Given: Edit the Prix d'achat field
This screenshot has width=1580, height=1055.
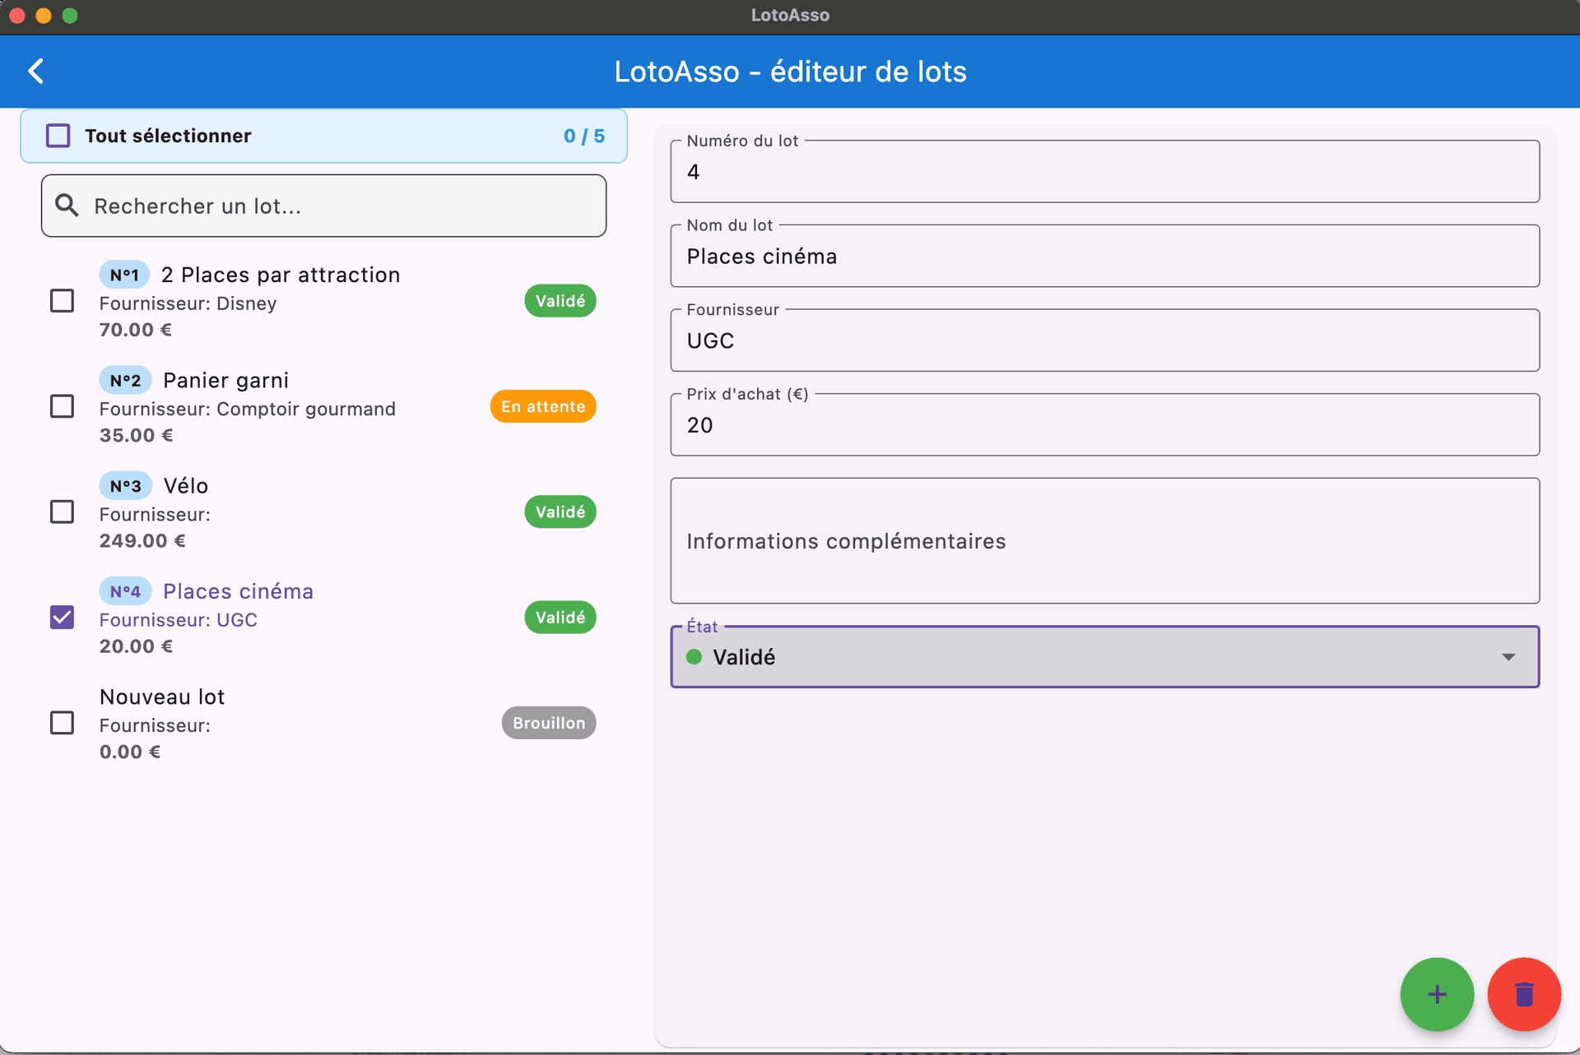Looking at the screenshot, I should tap(1104, 425).
